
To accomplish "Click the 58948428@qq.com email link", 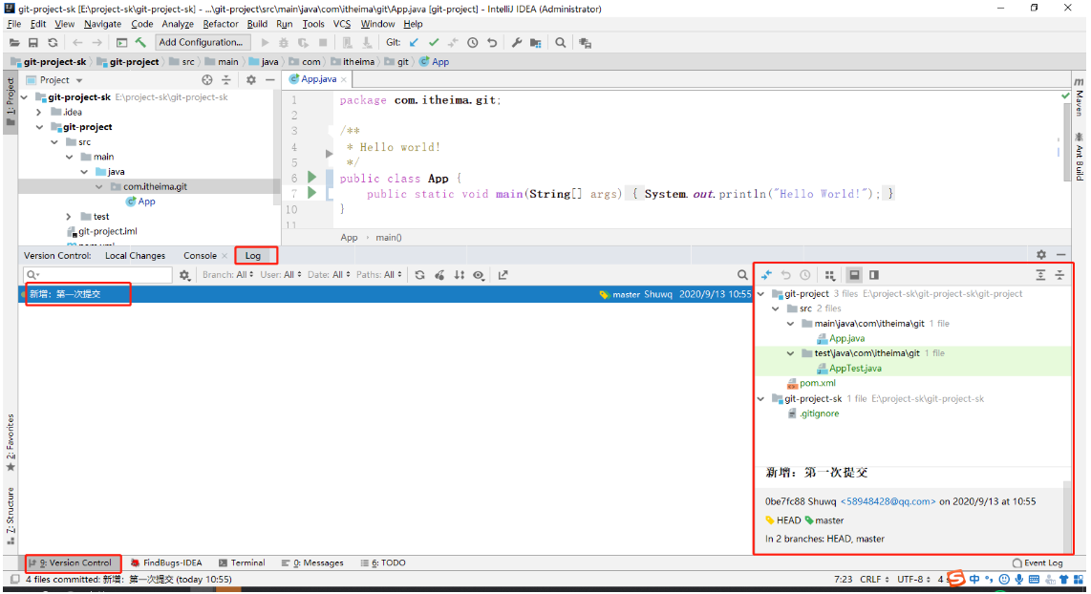I will (x=888, y=500).
